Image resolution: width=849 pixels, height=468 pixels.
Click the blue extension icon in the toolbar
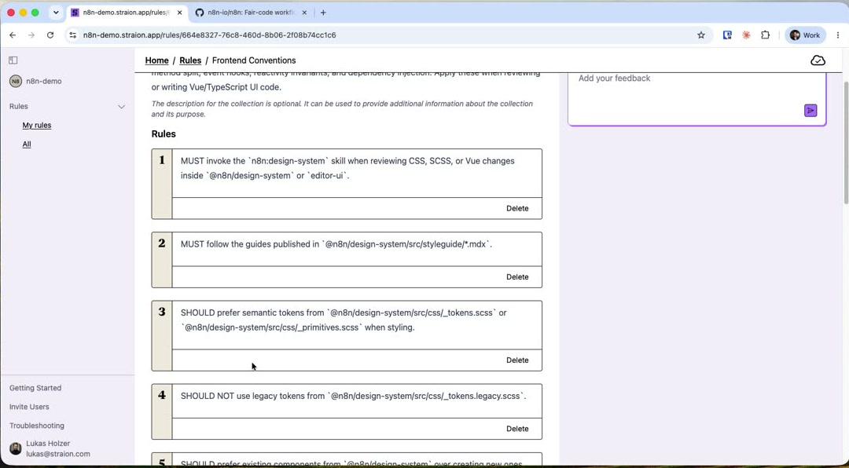click(727, 35)
